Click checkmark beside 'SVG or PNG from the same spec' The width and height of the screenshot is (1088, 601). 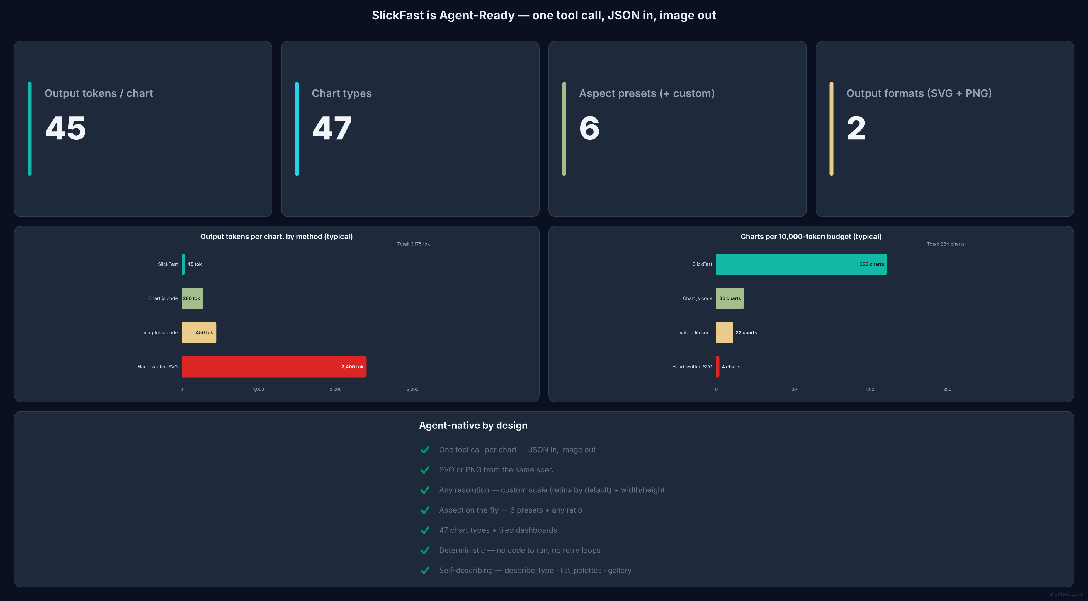[x=425, y=470]
